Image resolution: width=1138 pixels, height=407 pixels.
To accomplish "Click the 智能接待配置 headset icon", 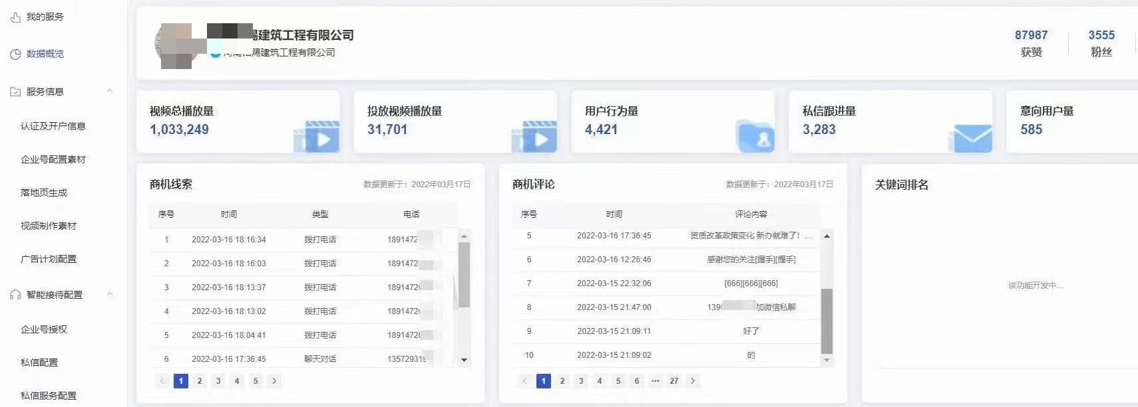I will coord(15,295).
